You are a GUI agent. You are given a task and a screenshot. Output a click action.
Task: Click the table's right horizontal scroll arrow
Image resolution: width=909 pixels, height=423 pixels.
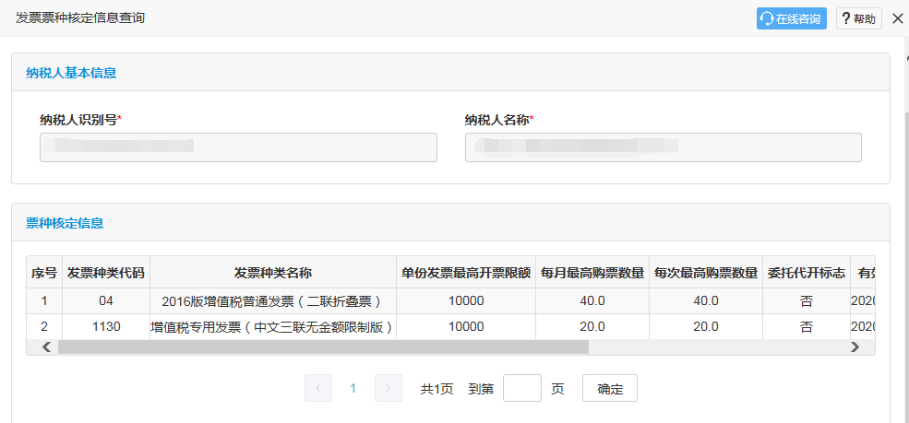pyautogui.click(x=855, y=347)
